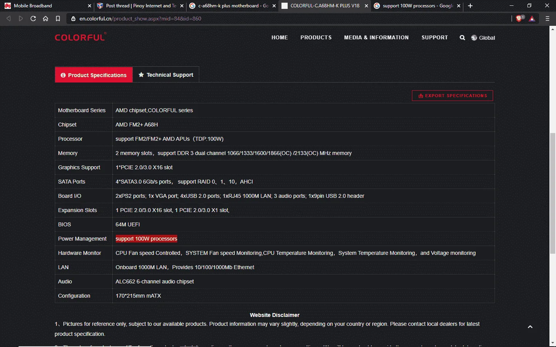The height and width of the screenshot is (347, 556).
Task: Click the 'AMD FM2+ A68H' chipset value
Action: (x=137, y=125)
